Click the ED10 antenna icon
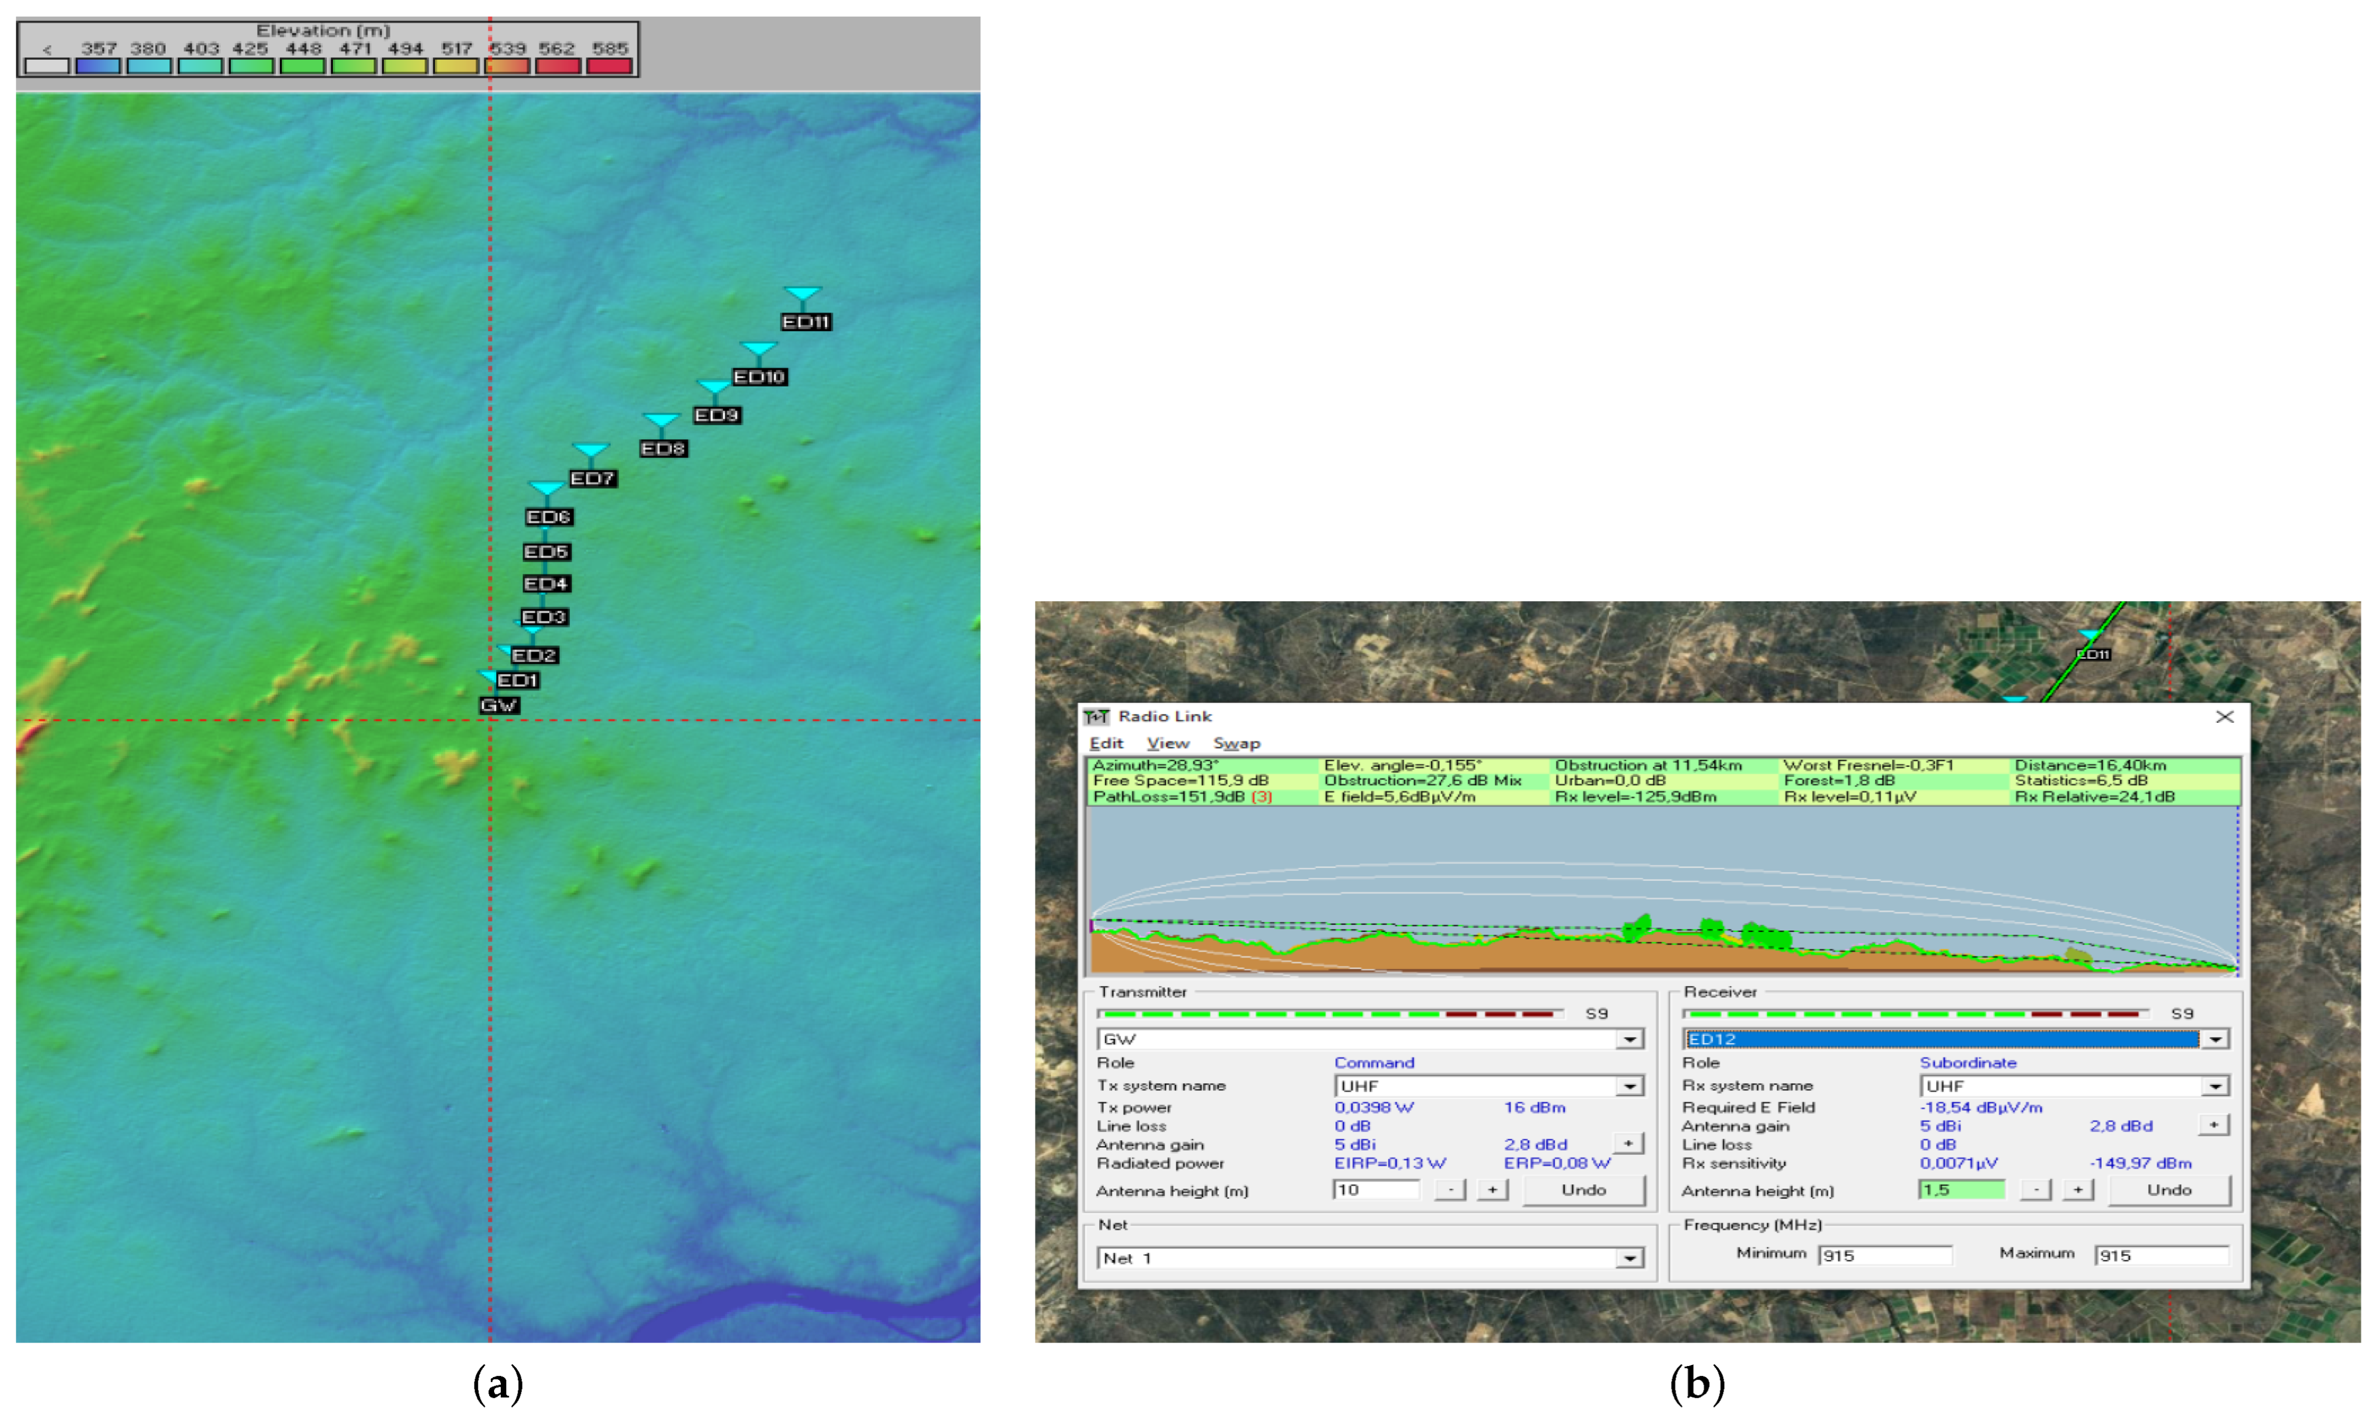The image size is (2380, 1419). click(758, 349)
